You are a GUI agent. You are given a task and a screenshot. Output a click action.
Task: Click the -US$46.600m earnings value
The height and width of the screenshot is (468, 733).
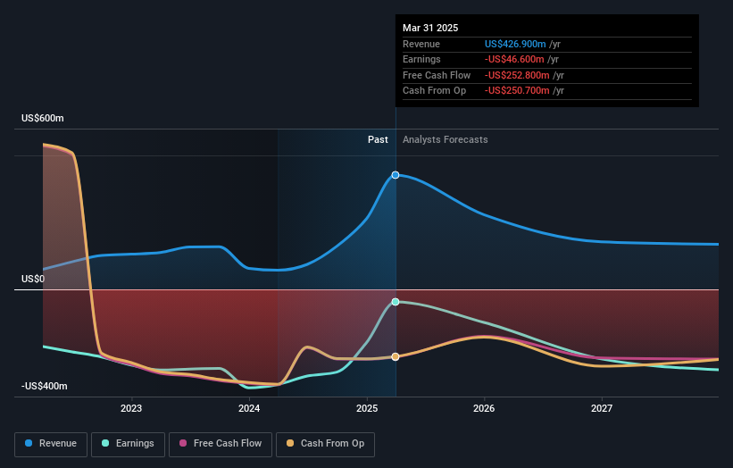[x=514, y=59]
